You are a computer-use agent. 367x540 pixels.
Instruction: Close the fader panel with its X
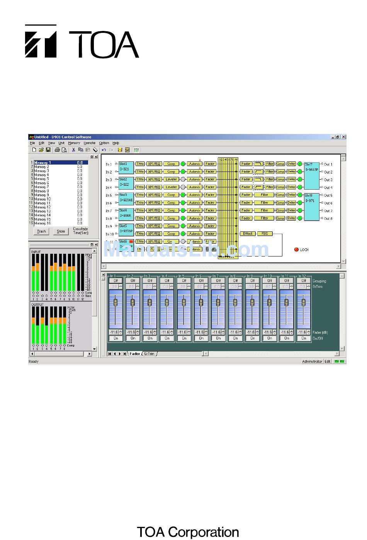tap(103, 275)
